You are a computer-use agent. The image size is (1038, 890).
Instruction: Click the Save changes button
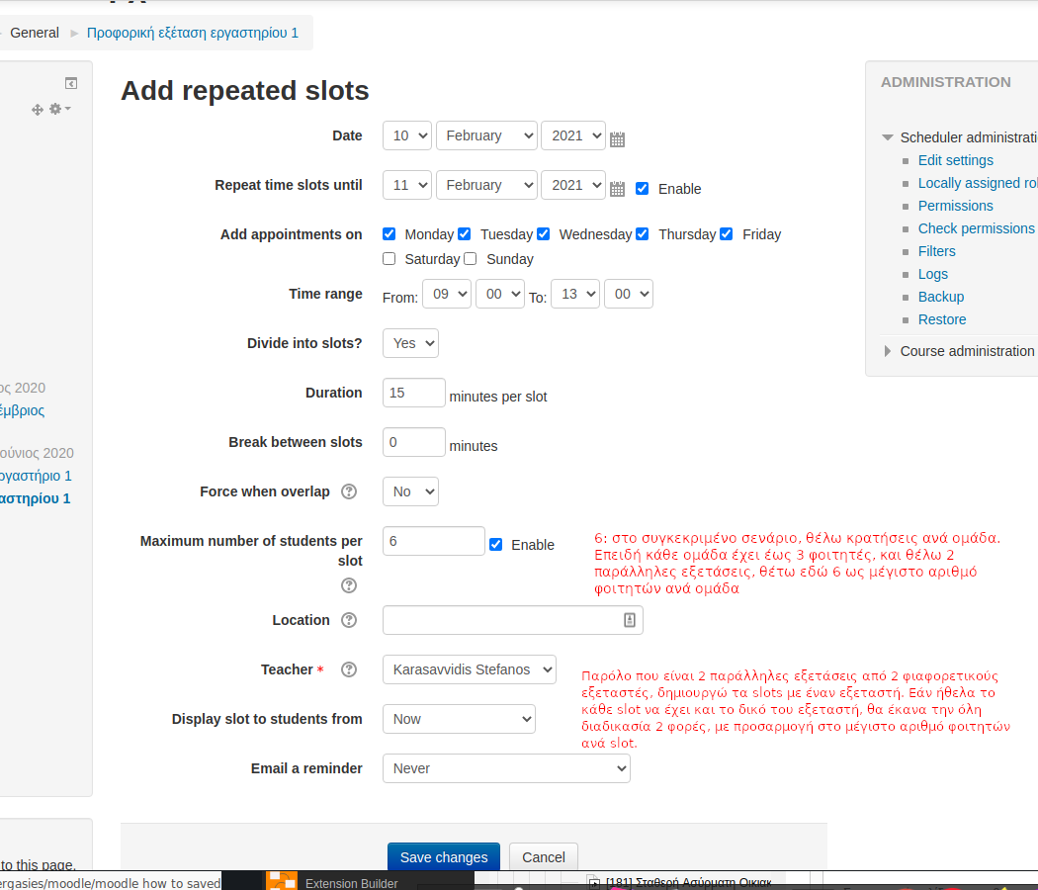pyautogui.click(x=443, y=857)
